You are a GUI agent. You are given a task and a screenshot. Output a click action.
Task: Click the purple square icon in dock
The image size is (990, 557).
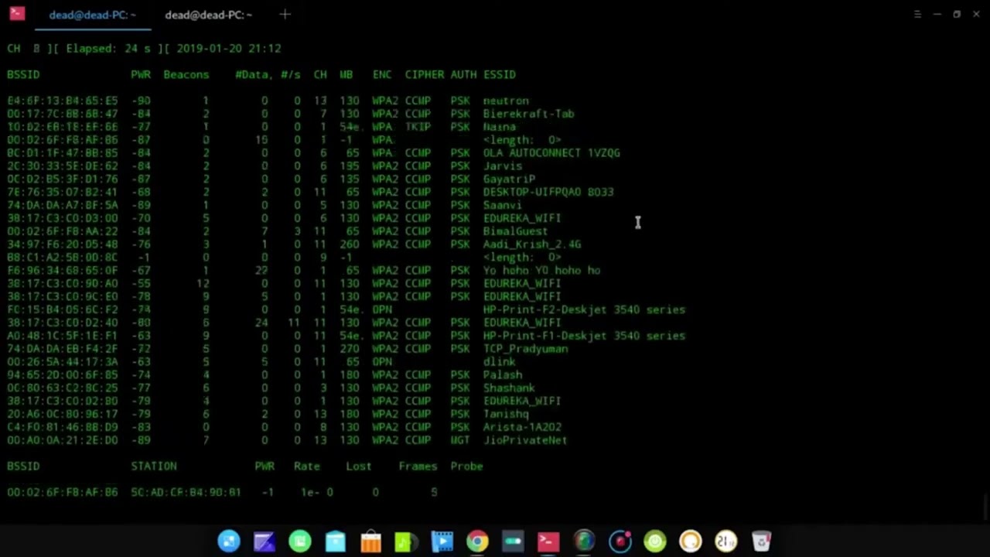[264, 542]
